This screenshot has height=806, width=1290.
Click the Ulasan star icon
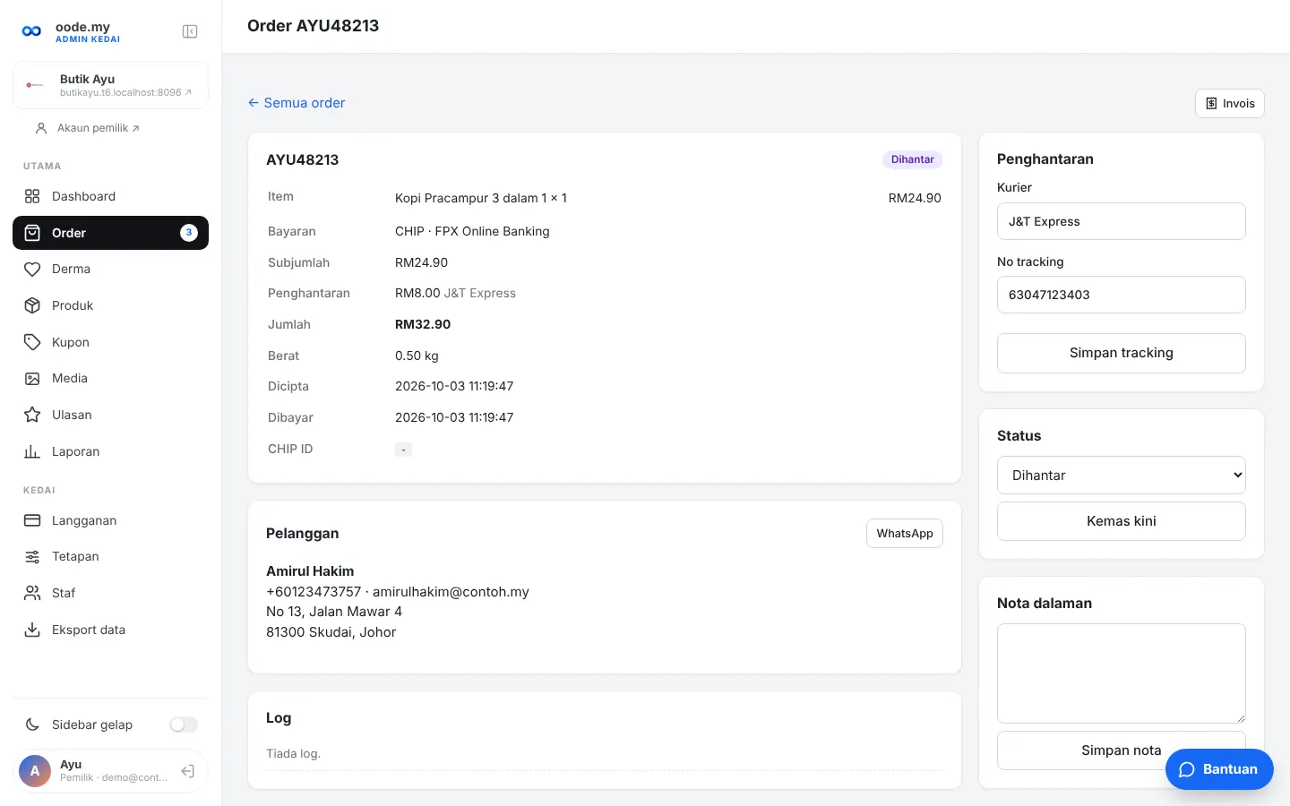tap(32, 415)
